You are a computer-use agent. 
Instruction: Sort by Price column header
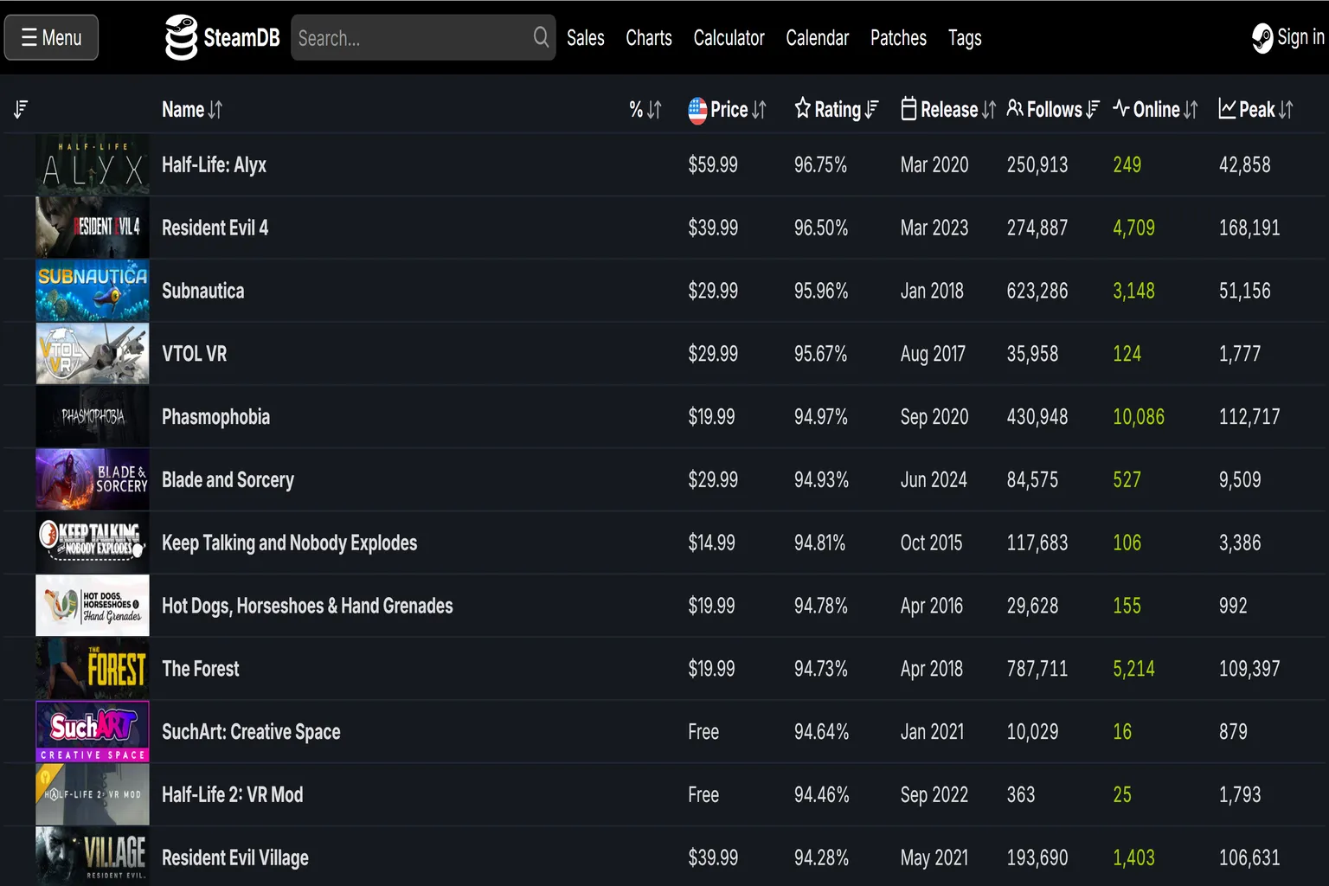point(738,110)
